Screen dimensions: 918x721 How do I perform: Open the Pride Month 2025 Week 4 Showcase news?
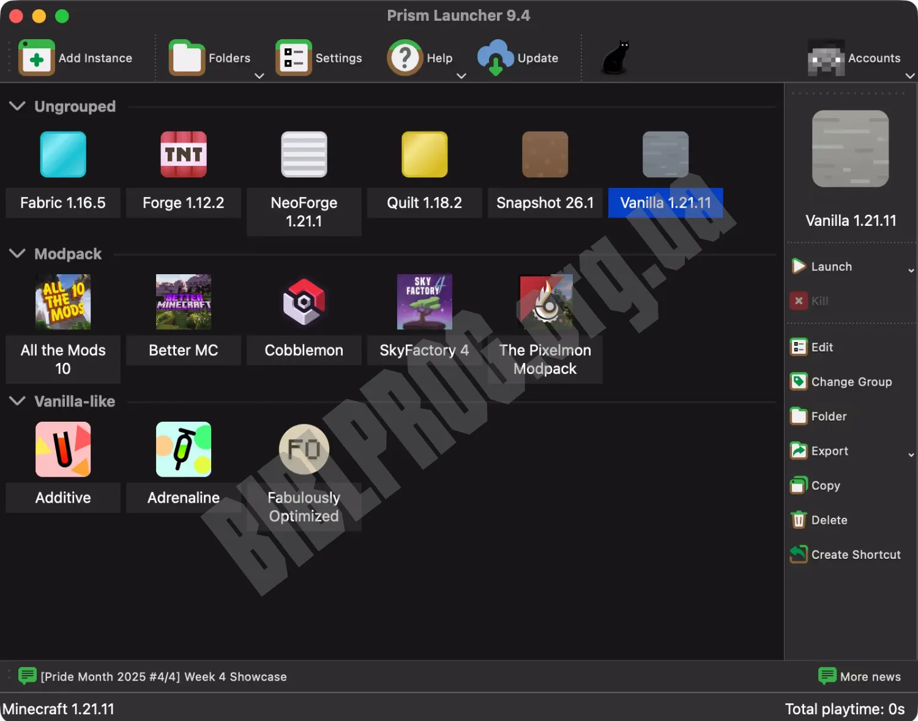click(x=164, y=676)
